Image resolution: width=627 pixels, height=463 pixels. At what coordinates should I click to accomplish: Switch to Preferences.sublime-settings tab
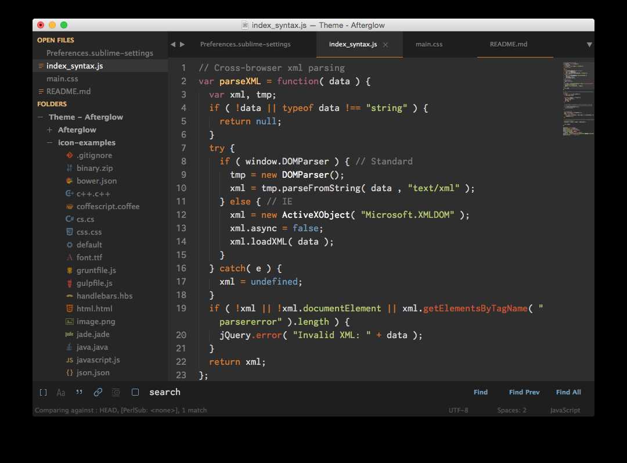click(246, 44)
